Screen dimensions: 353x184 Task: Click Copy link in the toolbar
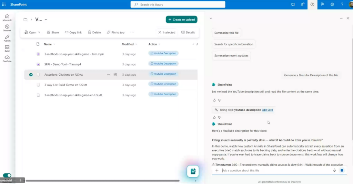click(73, 32)
